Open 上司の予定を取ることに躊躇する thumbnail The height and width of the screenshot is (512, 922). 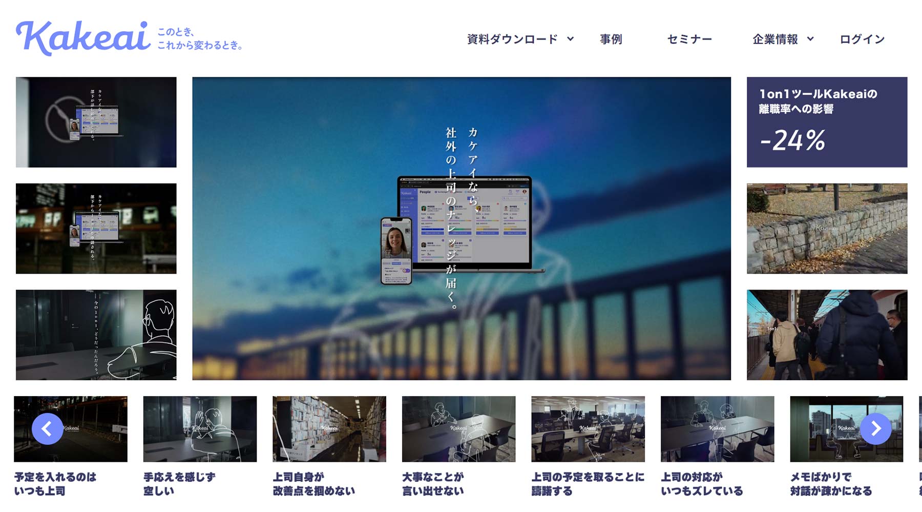pyautogui.click(x=588, y=429)
